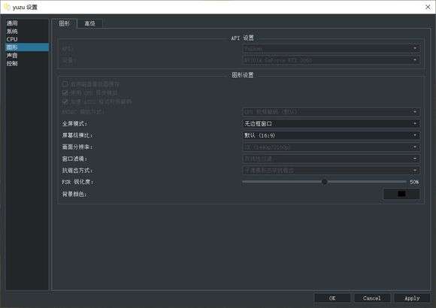Open the 控制 (Controls) settings category
This screenshot has width=436, height=308.
pos(27,63)
